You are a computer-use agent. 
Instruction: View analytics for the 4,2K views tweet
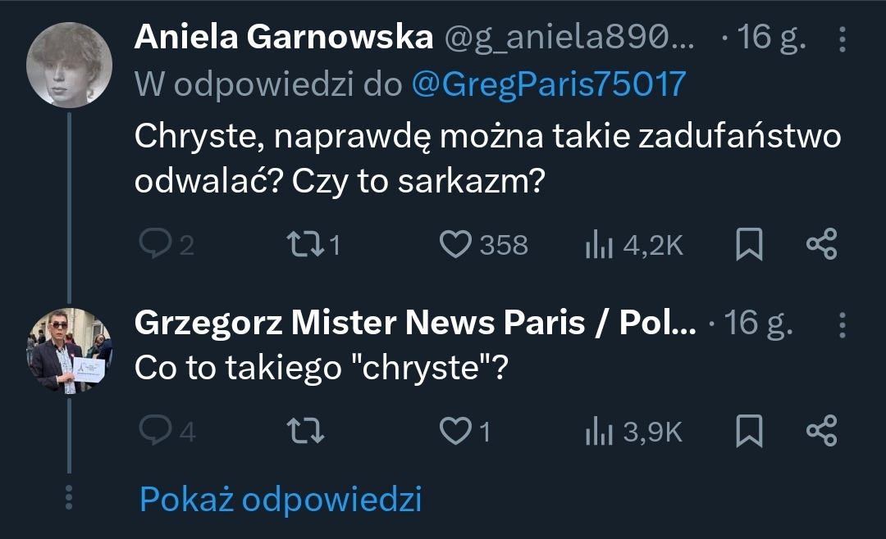coord(601,245)
